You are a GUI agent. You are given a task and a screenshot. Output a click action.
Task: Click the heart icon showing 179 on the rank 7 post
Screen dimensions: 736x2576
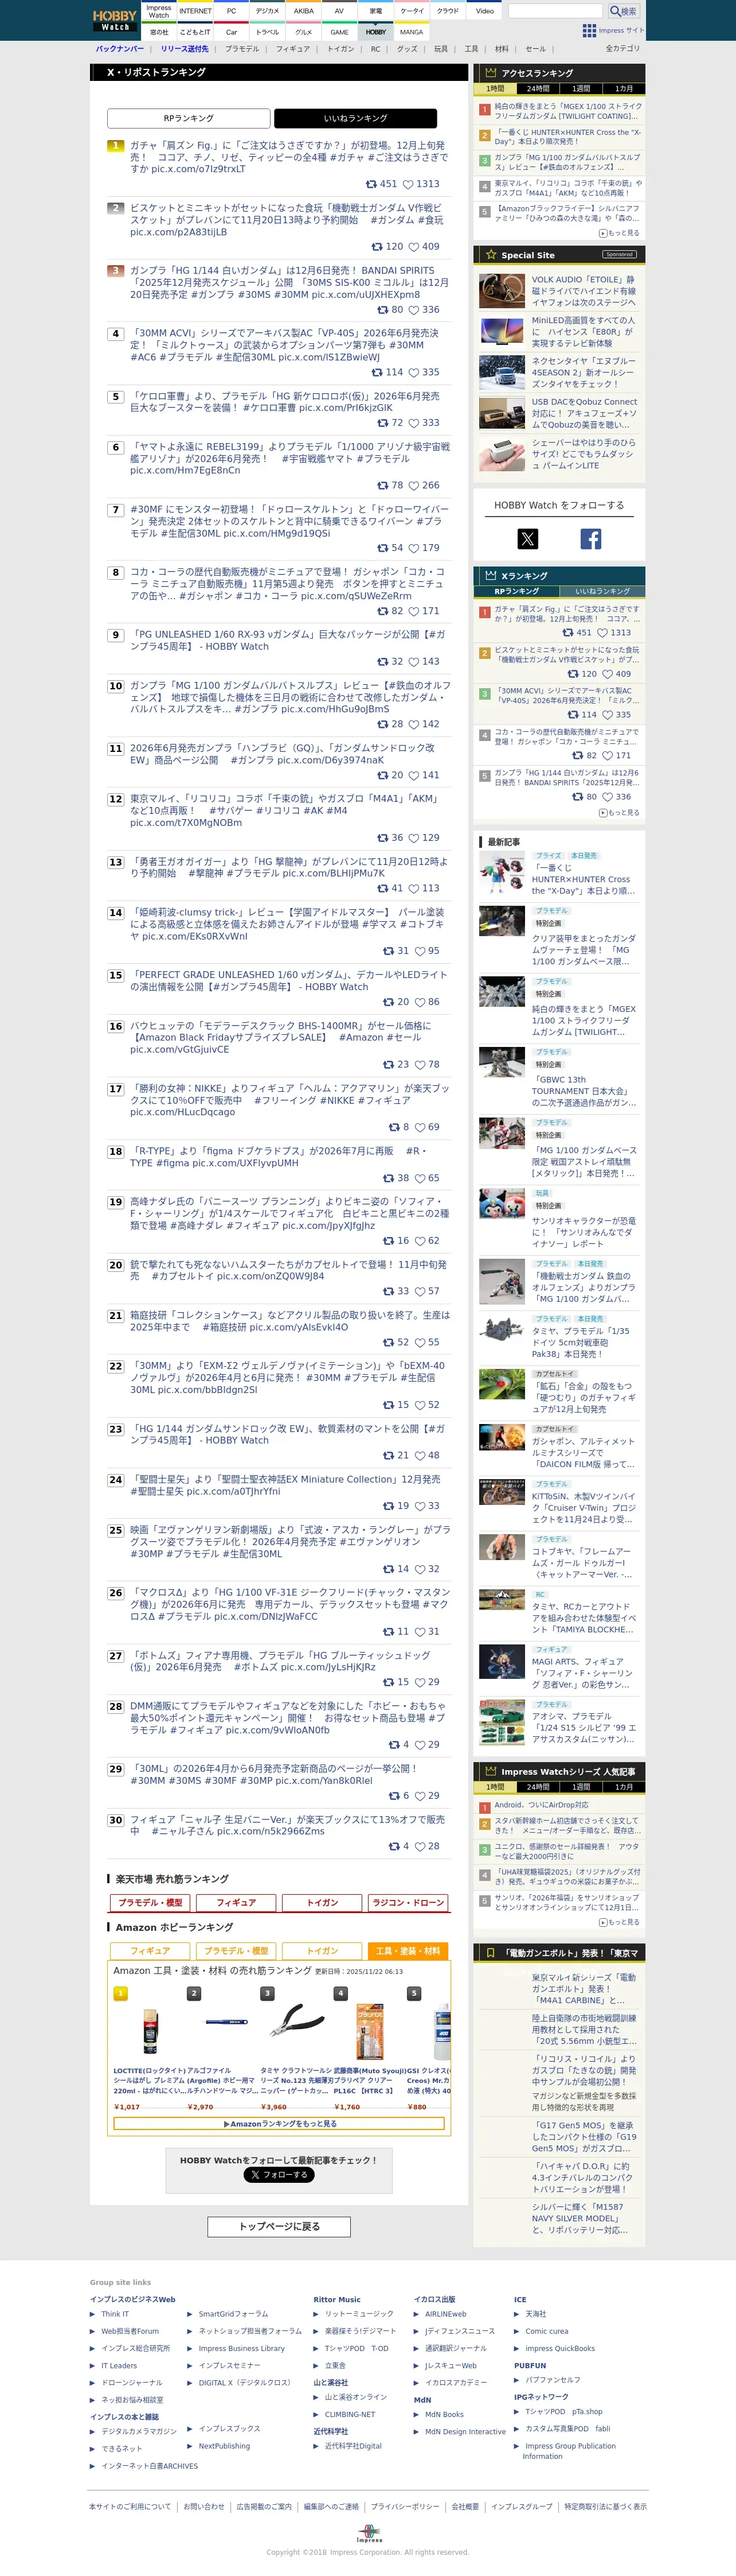coord(413,548)
